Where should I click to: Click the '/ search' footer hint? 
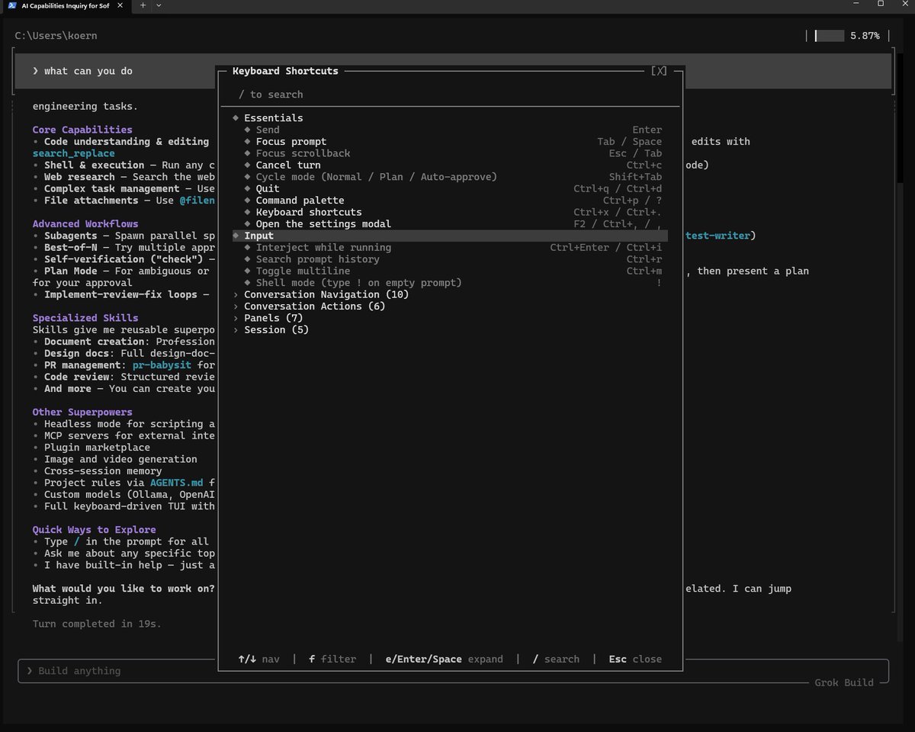tap(556, 659)
